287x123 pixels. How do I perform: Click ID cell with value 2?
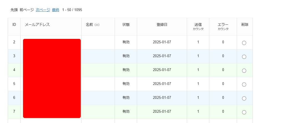click(14, 42)
